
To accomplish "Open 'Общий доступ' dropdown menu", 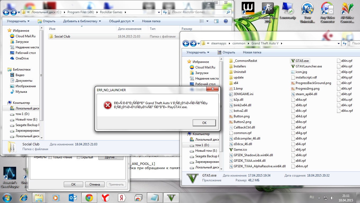I will [121, 21].
